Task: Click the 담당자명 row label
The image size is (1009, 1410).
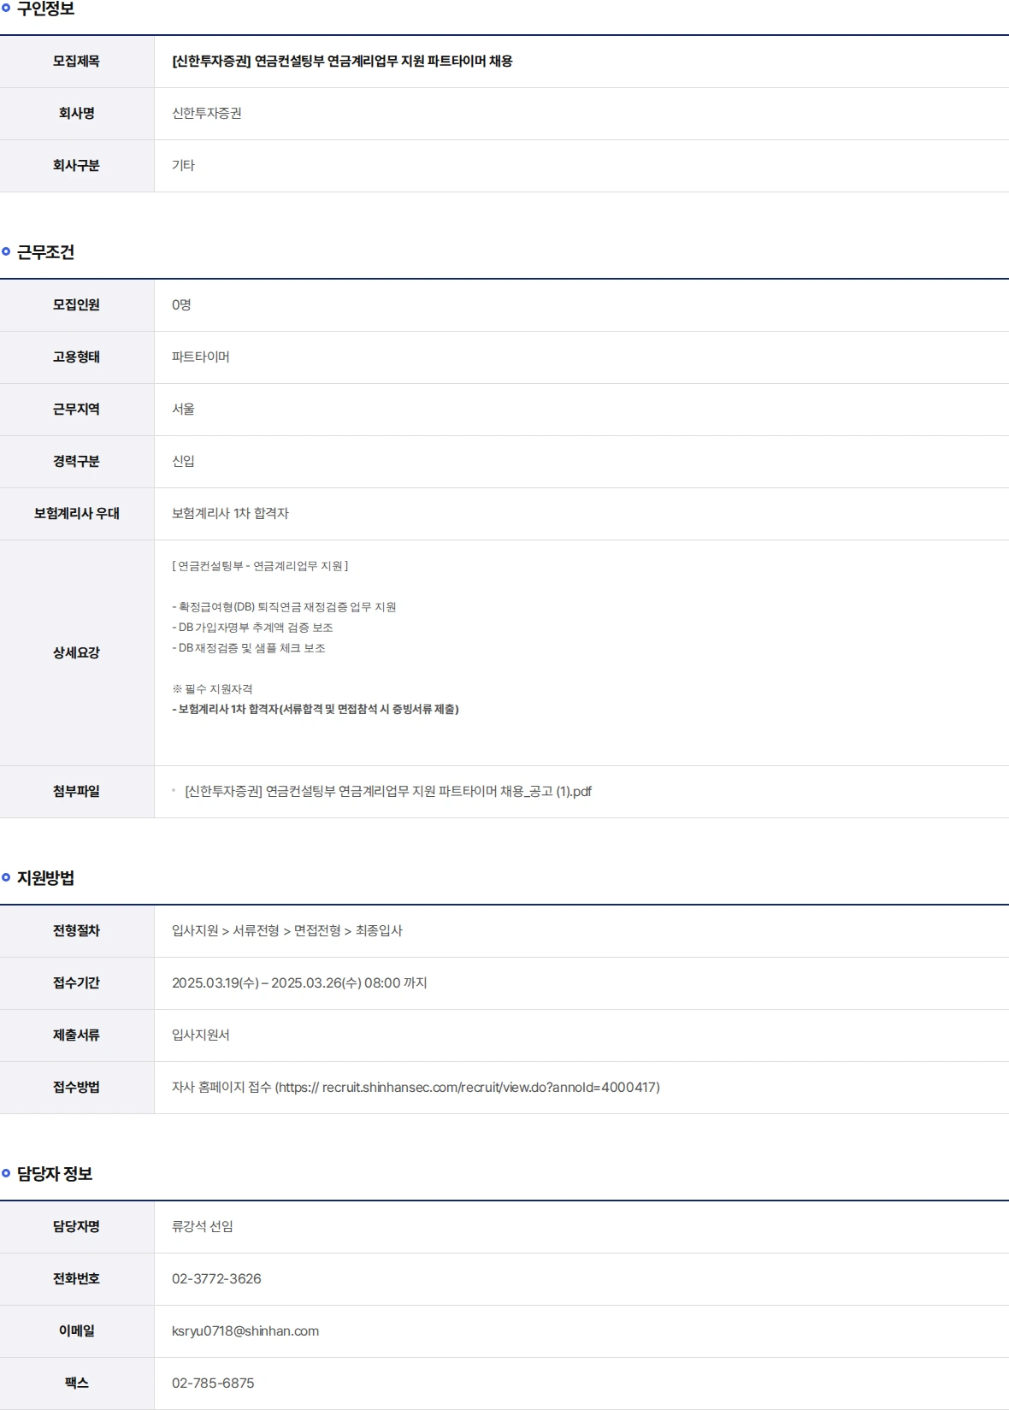Action: [77, 1227]
